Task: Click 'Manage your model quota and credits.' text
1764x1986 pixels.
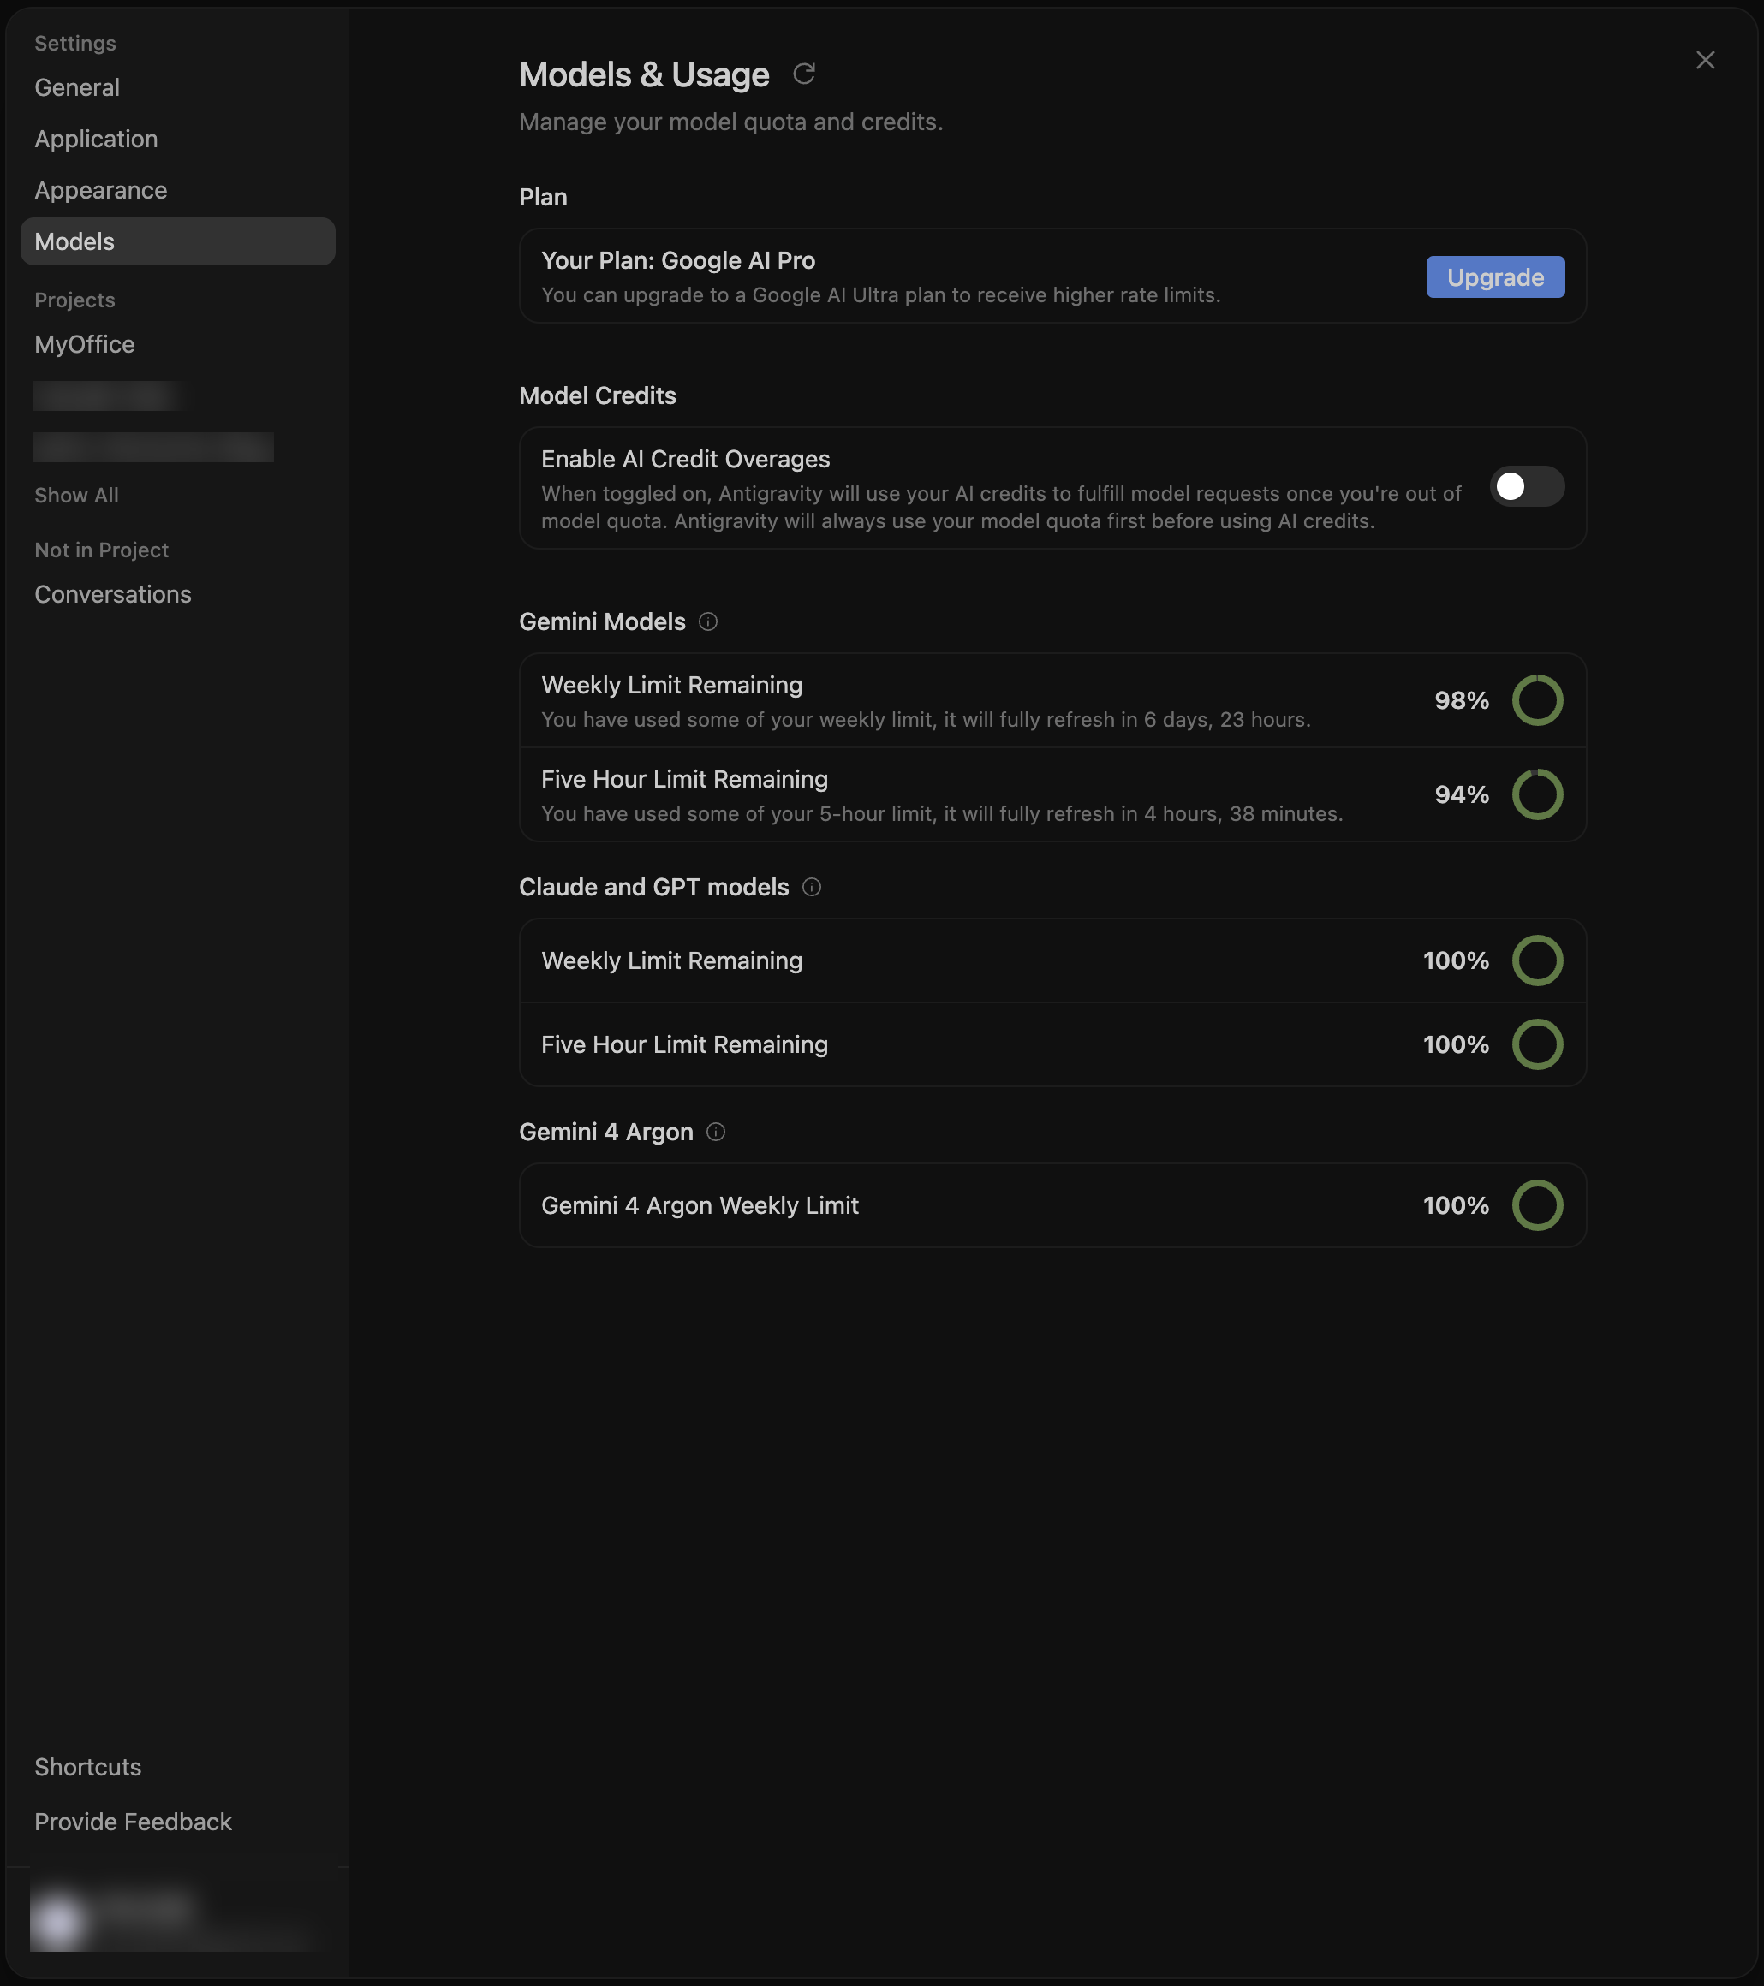Action: (x=731, y=122)
